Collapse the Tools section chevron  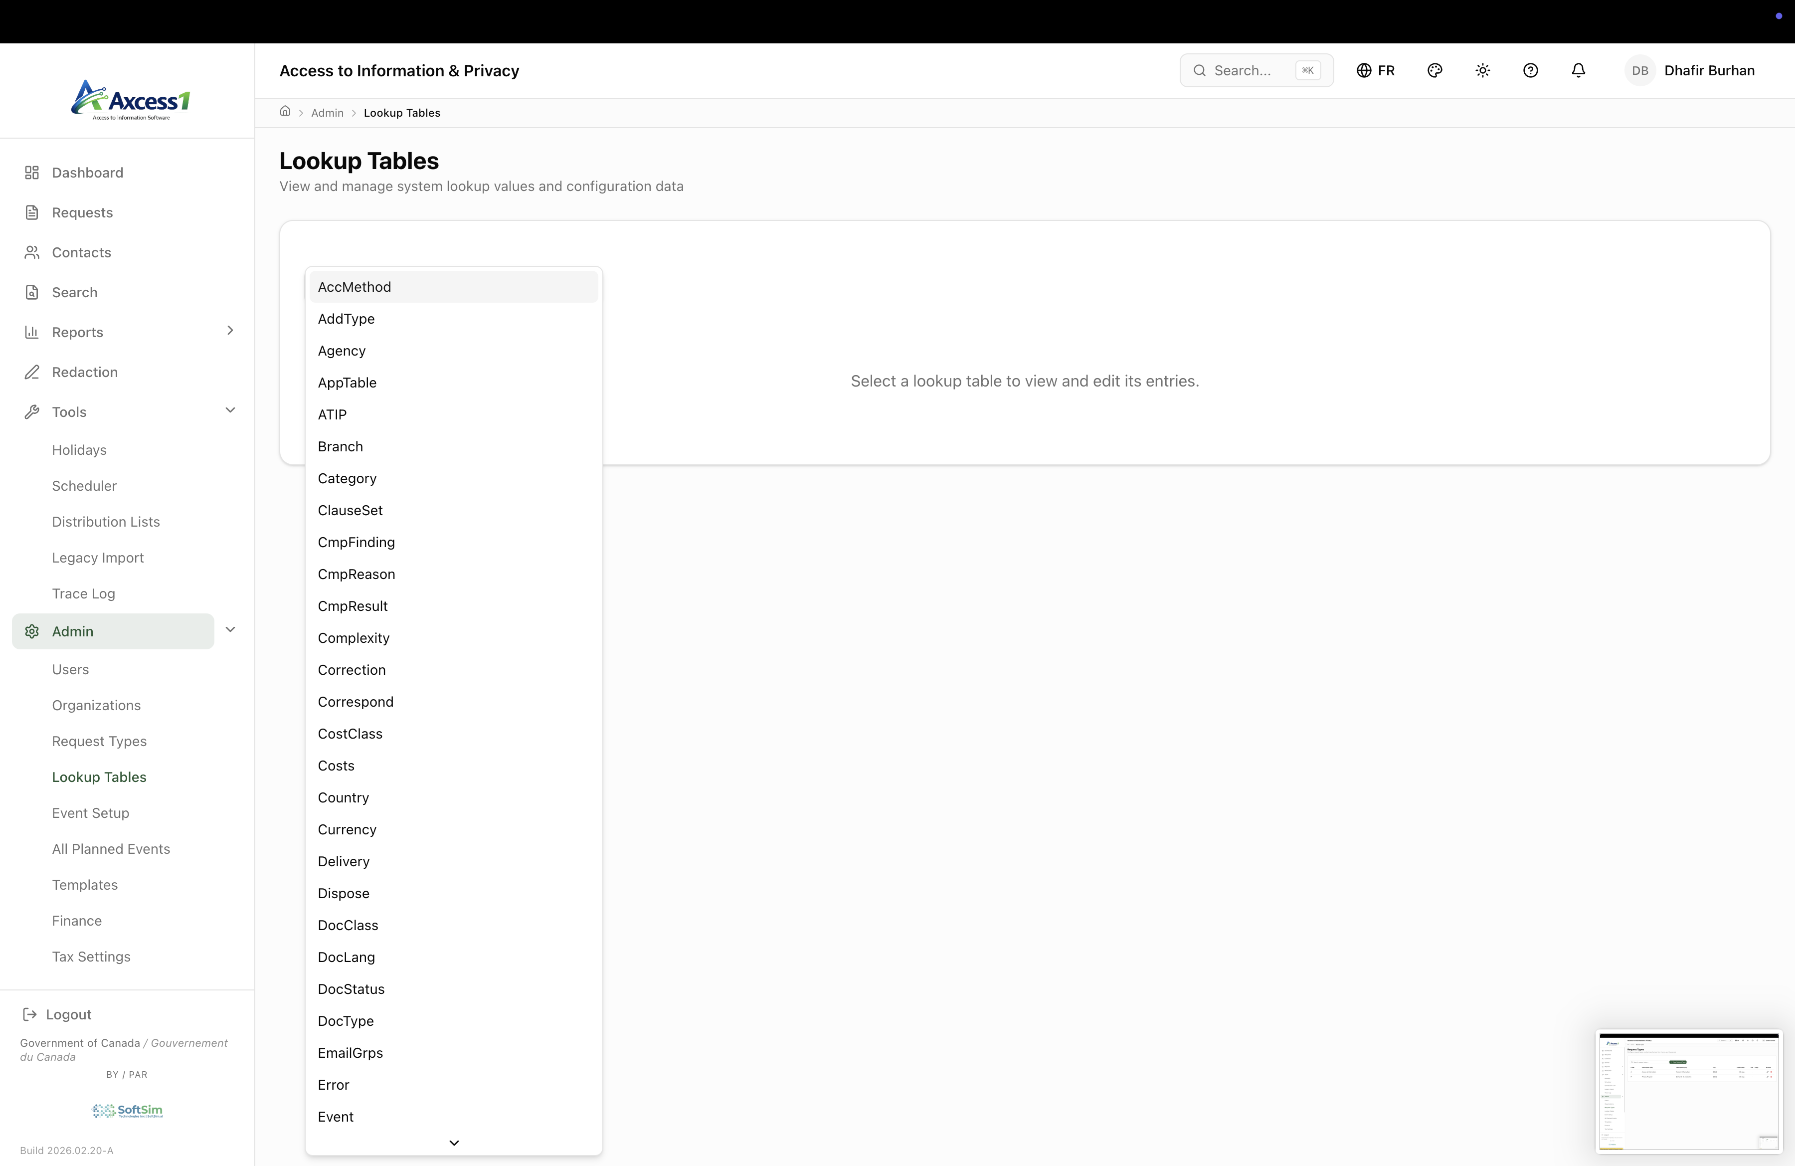230,410
